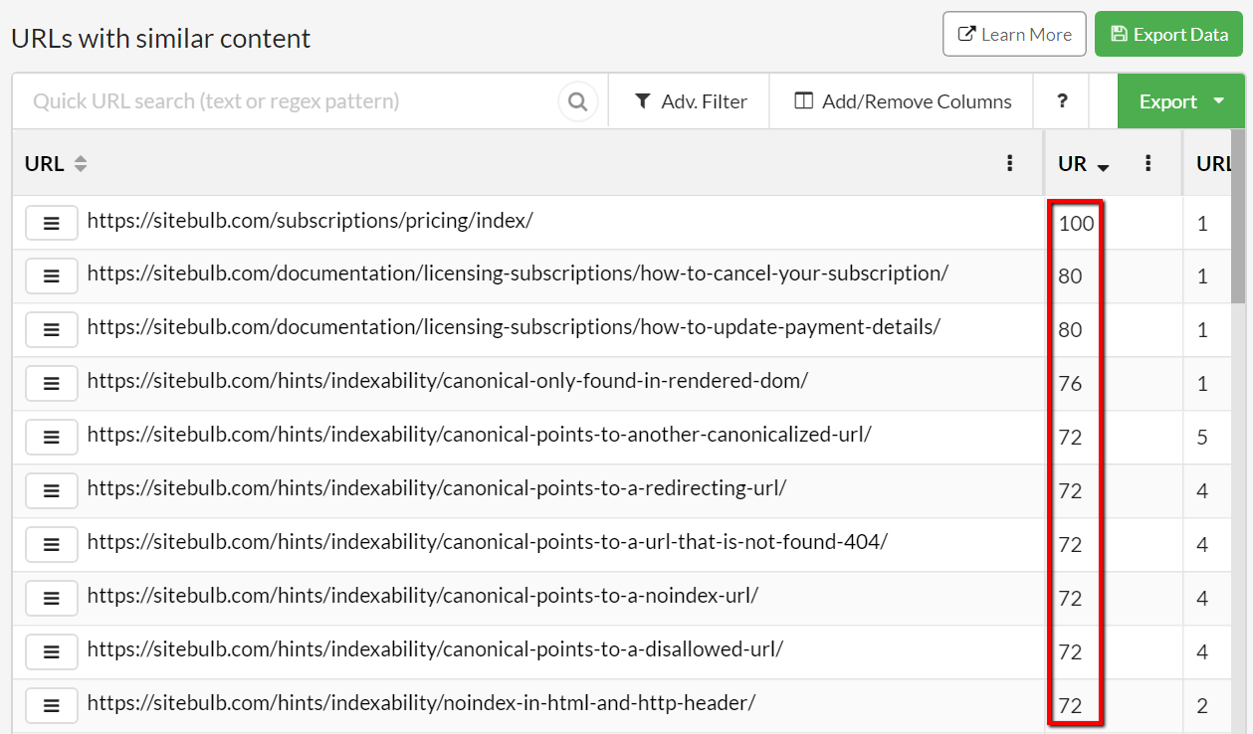Select the canonical-points-to-a-noindex-url URL

coord(423,596)
